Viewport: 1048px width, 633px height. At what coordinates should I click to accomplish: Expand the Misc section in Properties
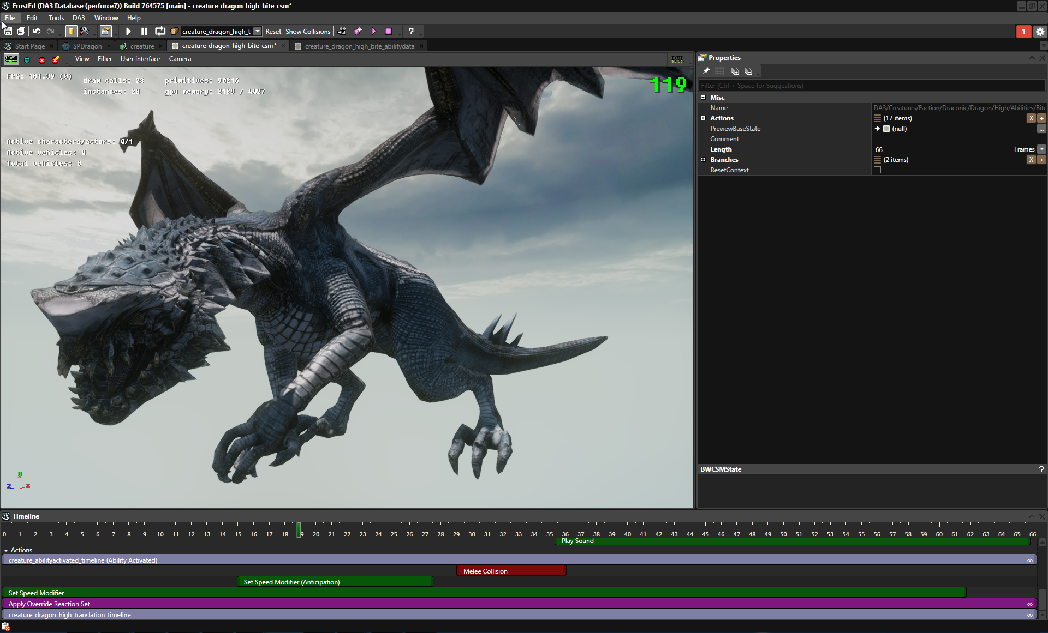click(703, 97)
